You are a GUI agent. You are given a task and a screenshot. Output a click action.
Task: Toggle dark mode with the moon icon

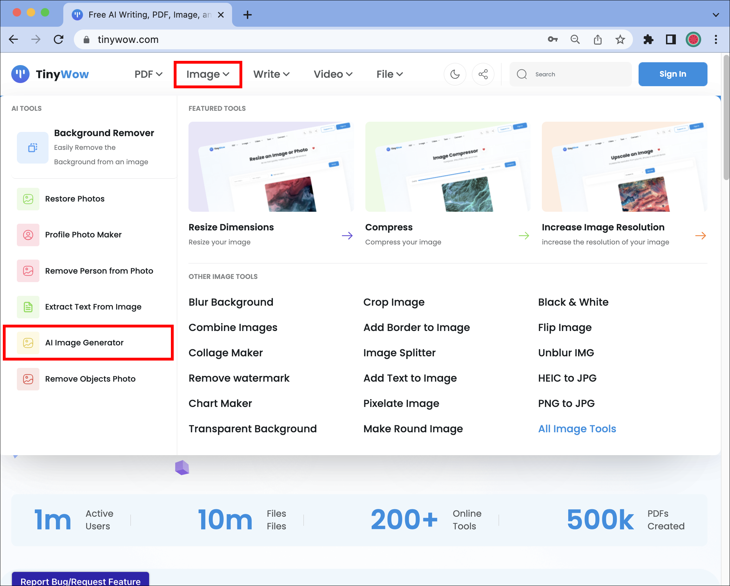[455, 74]
